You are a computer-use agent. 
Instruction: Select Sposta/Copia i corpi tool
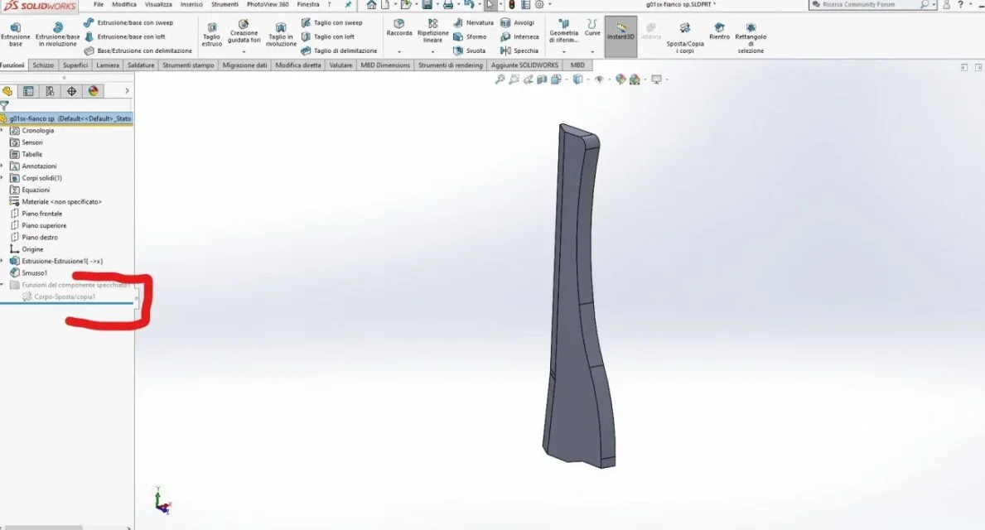[x=685, y=37]
